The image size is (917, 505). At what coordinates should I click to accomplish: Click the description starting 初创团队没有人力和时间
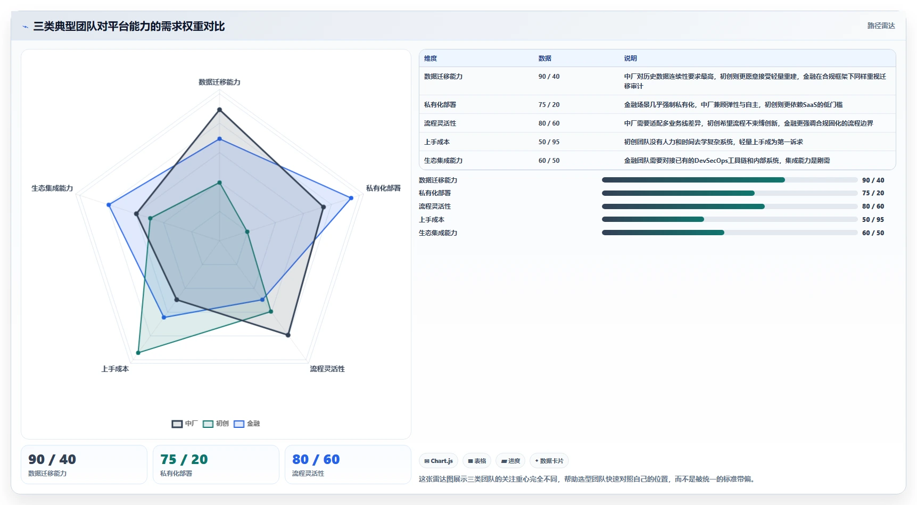coord(714,142)
